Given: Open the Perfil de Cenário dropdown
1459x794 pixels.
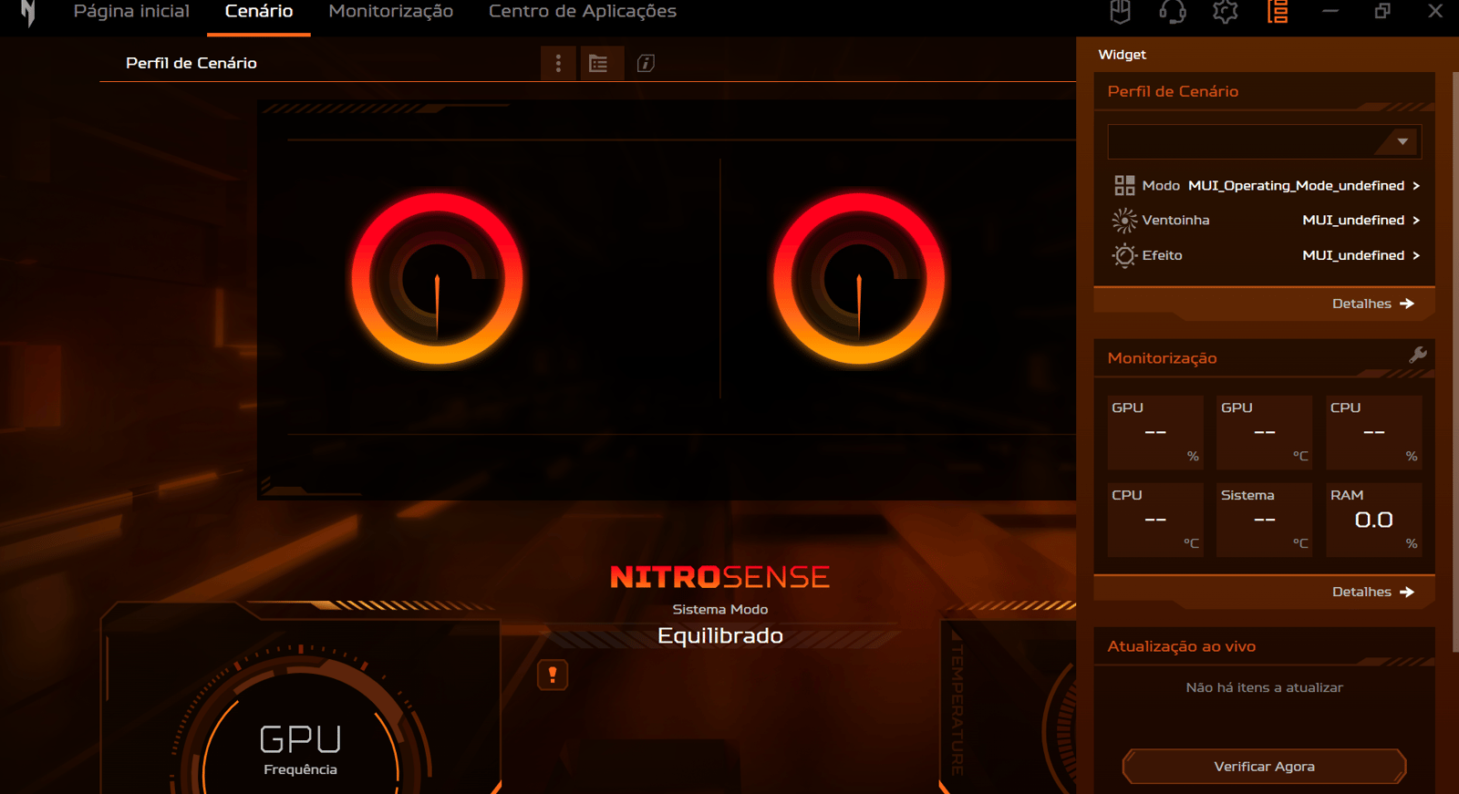Looking at the screenshot, I should pos(1264,141).
